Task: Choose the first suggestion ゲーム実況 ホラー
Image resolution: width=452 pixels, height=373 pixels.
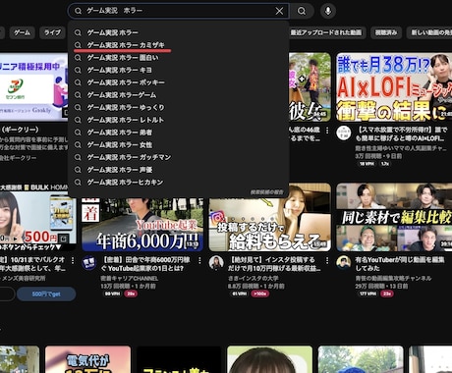Action: pos(179,32)
